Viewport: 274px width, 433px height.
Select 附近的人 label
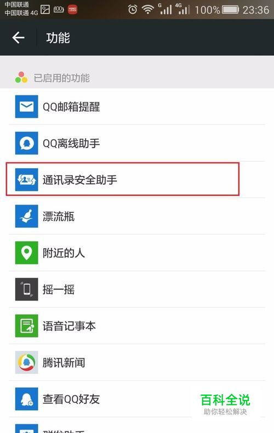(x=64, y=253)
